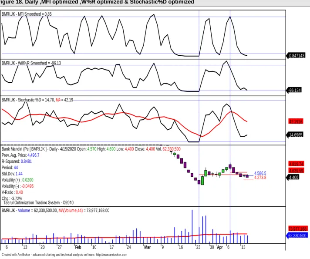Click the black 14.6965 axis label
The width and height of the screenshot is (310, 259).
[296, 135]
